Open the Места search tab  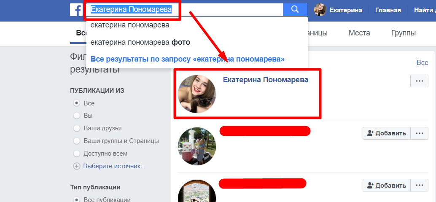359,33
